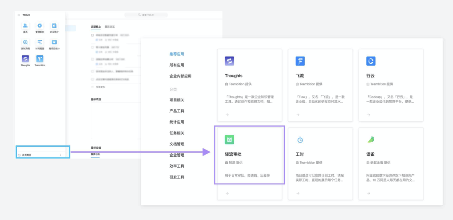Screen dimensions: 453x220
Task: Open the 应用商店 entry label
Action: tap(26, 155)
